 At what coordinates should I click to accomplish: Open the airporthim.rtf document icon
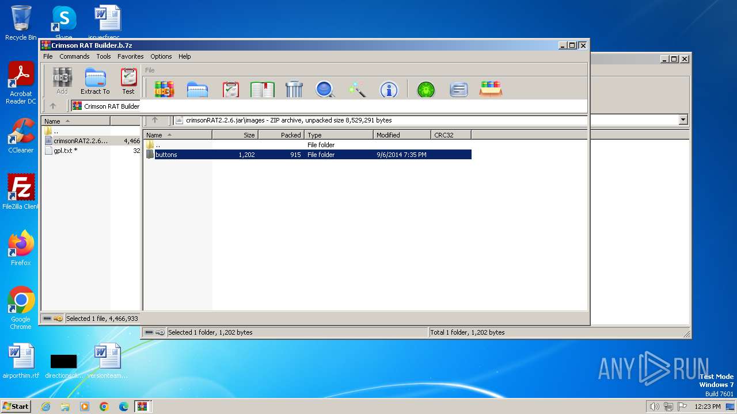pyautogui.click(x=21, y=361)
